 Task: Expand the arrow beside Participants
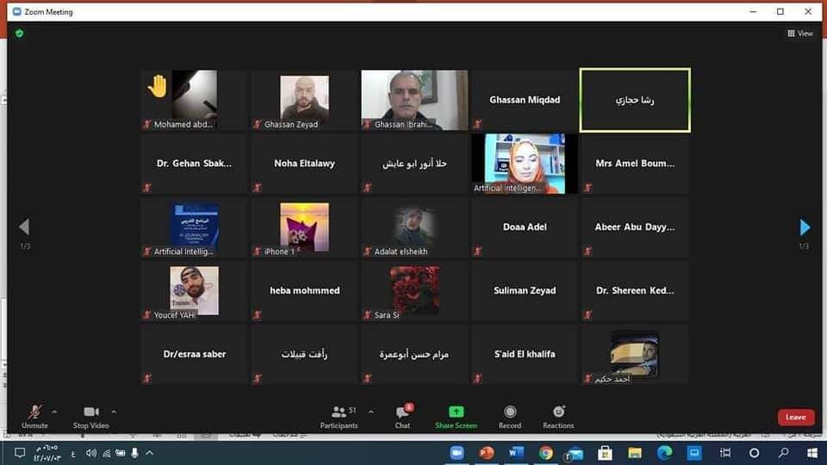click(370, 412)
